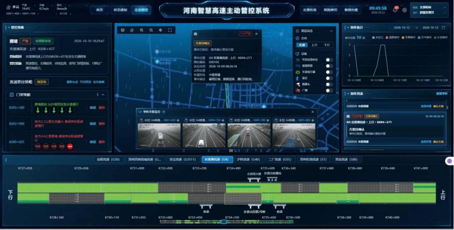The width and height of the screenshot is (454, 230).
Task: Click the 雷达 radar device icon
Action: [297, 78]
